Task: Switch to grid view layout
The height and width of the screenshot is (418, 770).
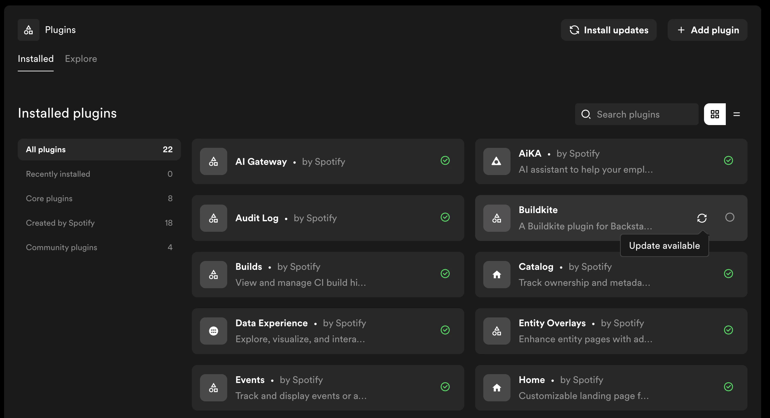Action: click(715, 114)
